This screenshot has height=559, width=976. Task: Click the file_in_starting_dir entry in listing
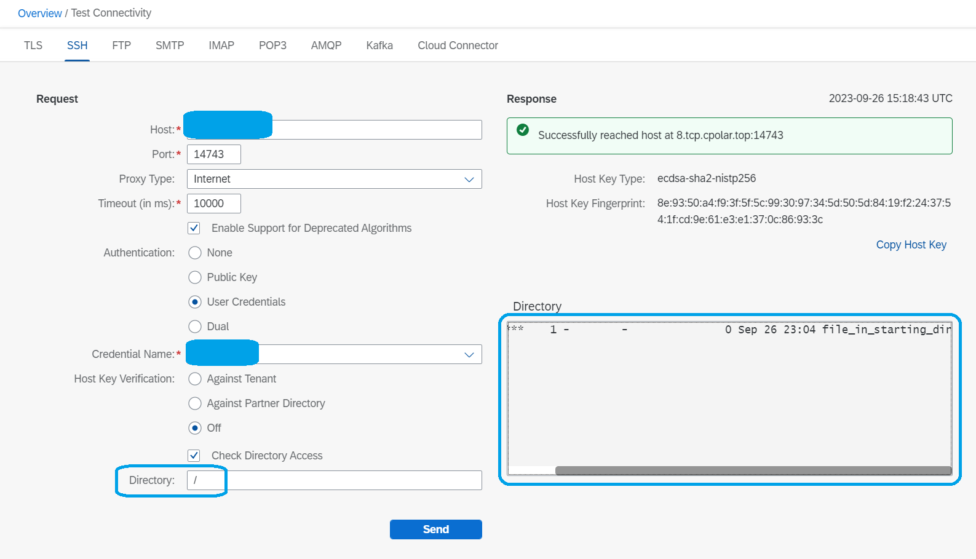(887, 330)
